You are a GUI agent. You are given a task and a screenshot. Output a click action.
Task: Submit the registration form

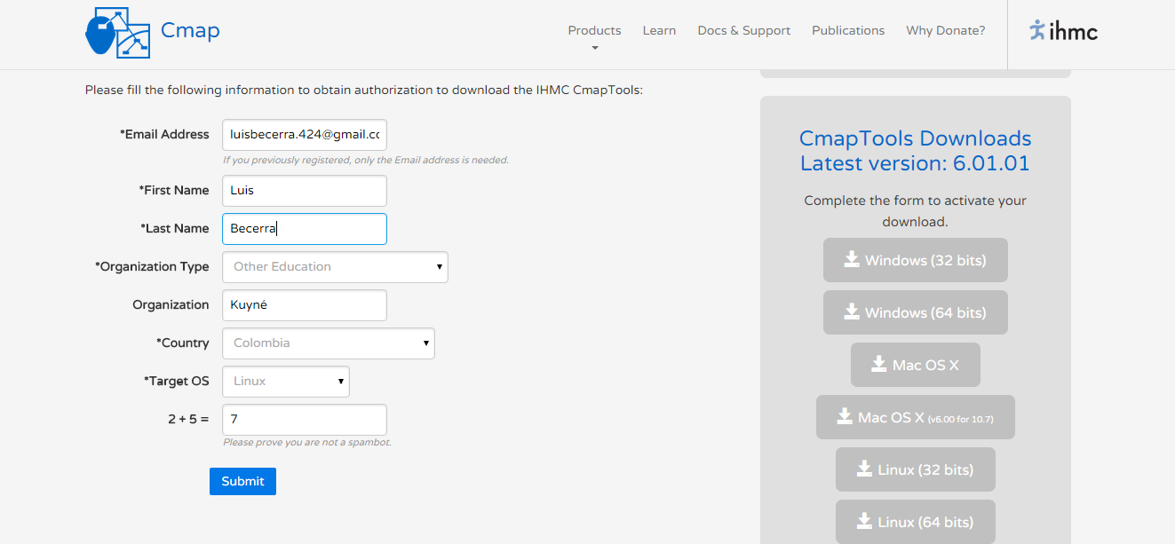tap(242, 481)
